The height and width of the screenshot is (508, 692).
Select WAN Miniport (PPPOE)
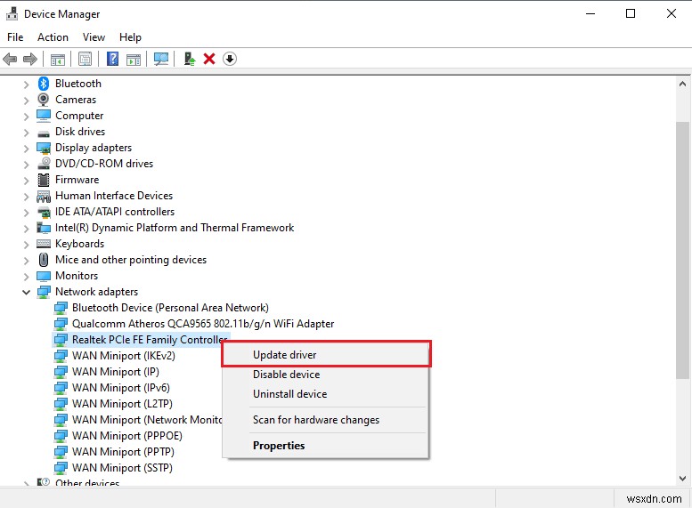point(126,436)
